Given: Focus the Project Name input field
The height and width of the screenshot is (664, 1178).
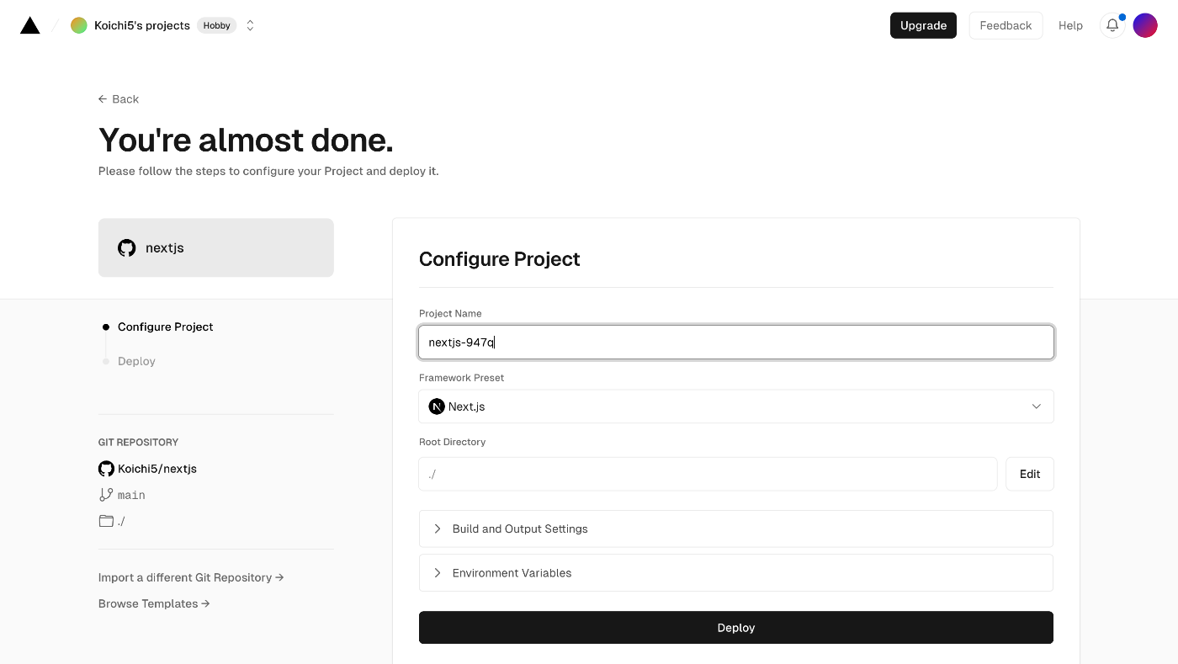Looking at the screenshot, I should (736, 343).
